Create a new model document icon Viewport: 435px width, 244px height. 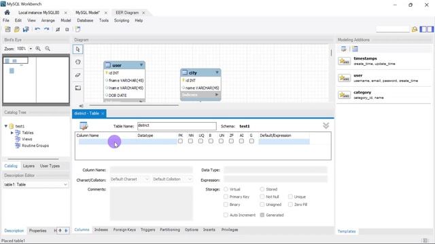7,29
